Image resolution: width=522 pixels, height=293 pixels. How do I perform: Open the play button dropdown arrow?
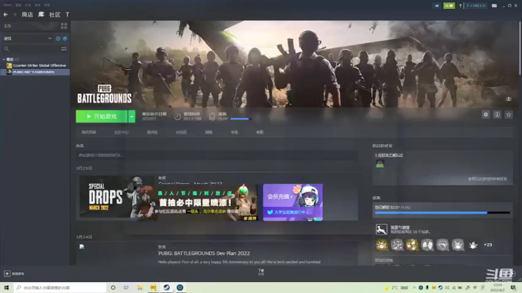tap(132, 117)
